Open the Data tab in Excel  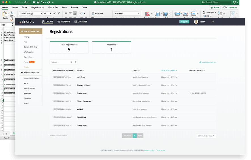65,7
